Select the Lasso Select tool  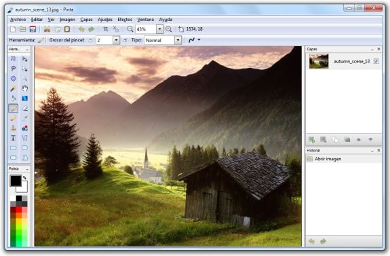coord(13,69)
